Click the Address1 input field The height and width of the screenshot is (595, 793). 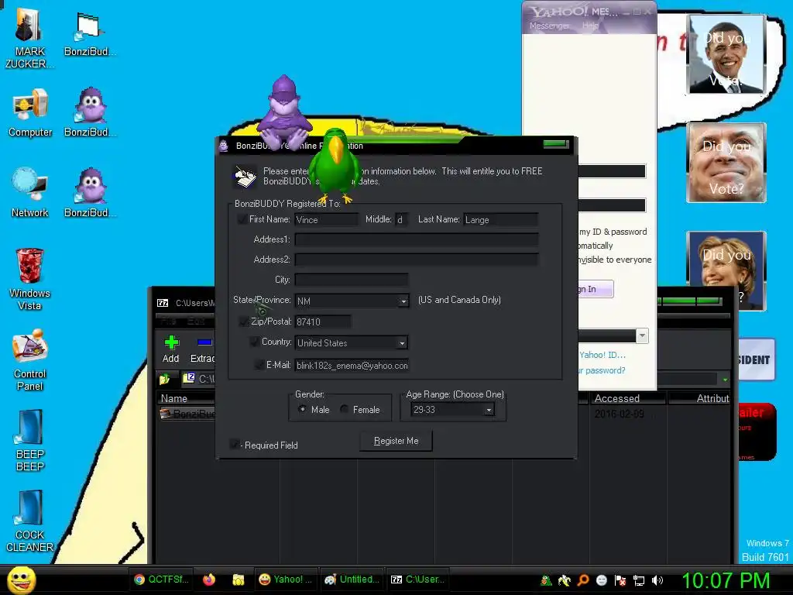point(416,239)
